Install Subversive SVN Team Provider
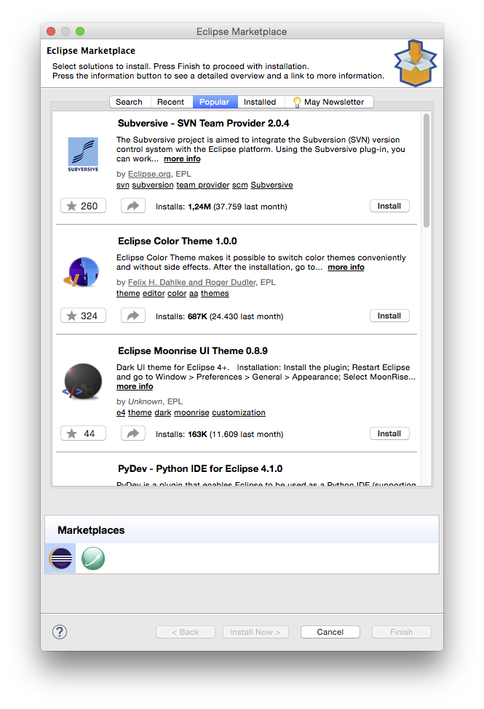Image resolution: width=484 pixels, height=709 pixels. click(389, 206)
